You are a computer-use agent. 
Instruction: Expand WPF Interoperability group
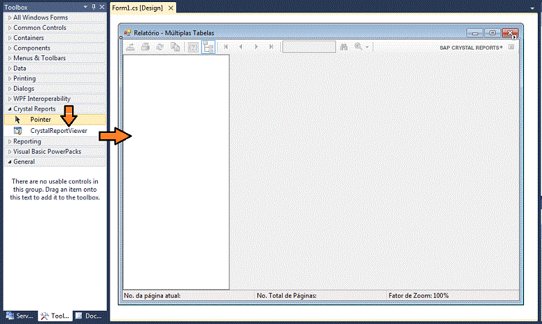(x=10, y=99)
